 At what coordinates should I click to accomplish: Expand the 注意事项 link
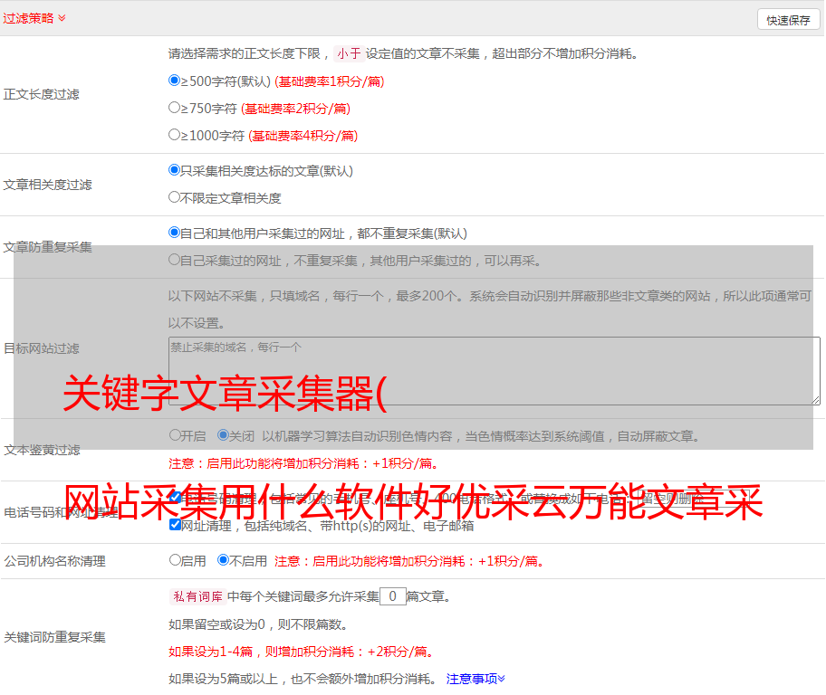pyautogui.click(x=475, y=679)
